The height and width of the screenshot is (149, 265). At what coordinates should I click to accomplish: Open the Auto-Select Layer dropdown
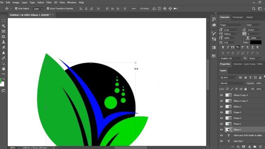click(x=38, y=9)
